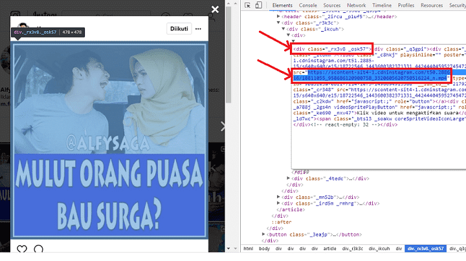Viewport: 466px width, 261px height.
Task: Select highlighted div._rx3v8._osk57 breadcrumb
Action: [x=425, y=249]
